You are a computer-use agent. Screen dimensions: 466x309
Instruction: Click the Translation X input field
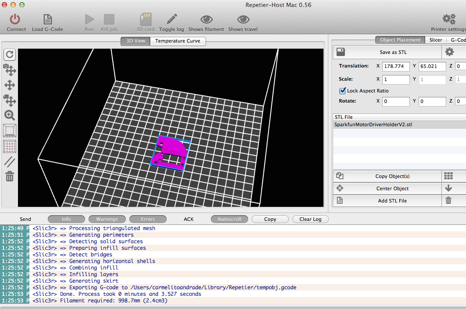tap(396, 66)
